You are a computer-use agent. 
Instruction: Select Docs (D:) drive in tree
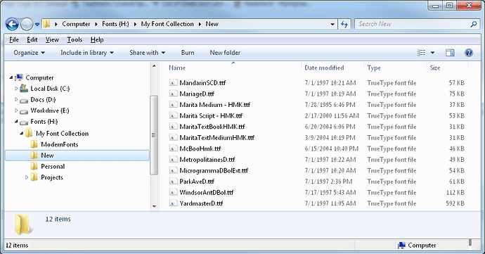(x=43, y=99)
